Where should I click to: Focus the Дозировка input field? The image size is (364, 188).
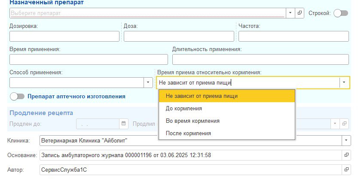click(64, 36)
